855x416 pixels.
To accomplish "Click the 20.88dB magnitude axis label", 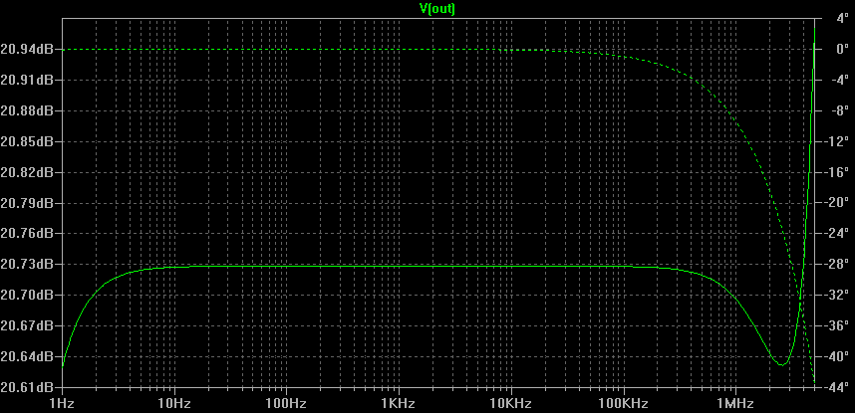I will coord(27,111).
